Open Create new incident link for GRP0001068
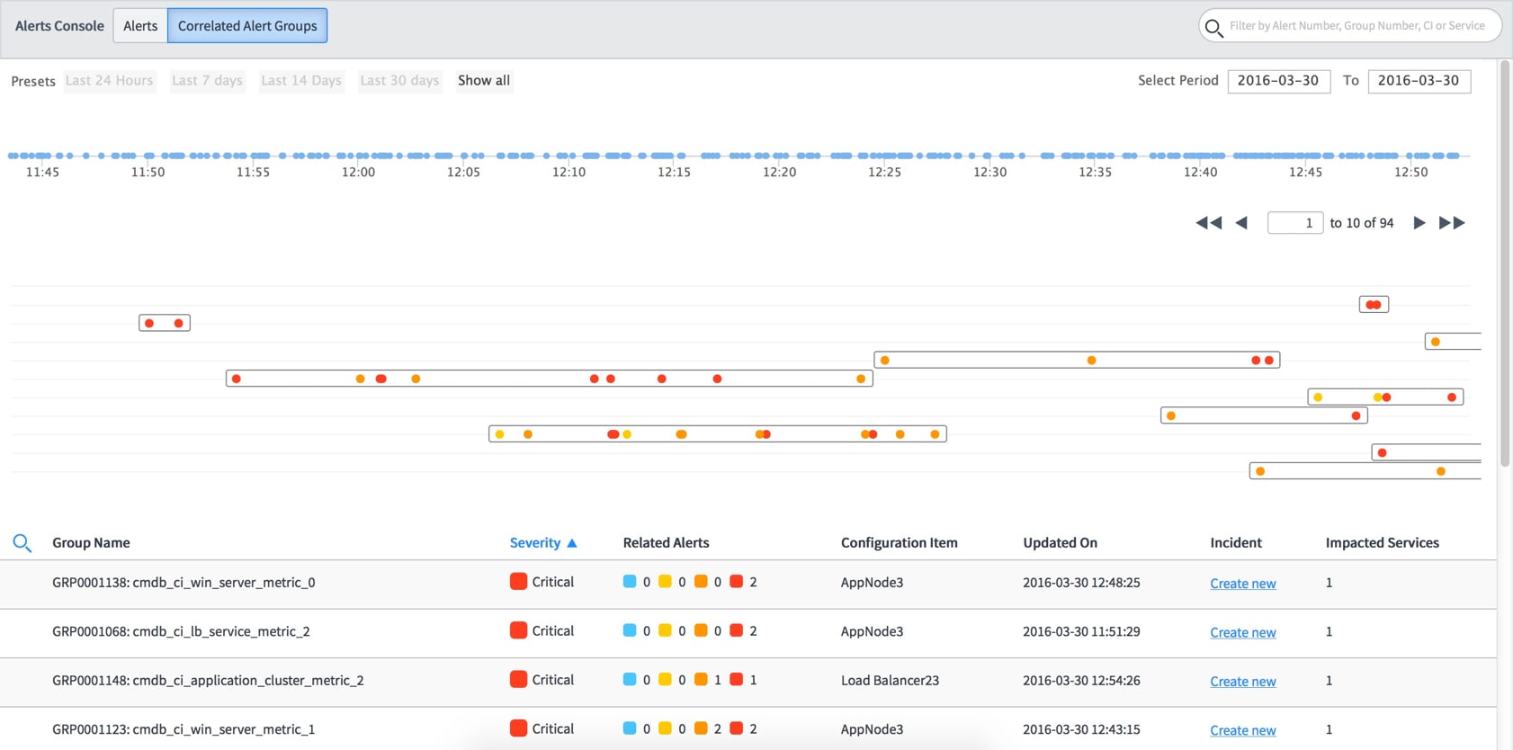The width and height of the screenshot is (1513, 750). [x=1242, y=632]
